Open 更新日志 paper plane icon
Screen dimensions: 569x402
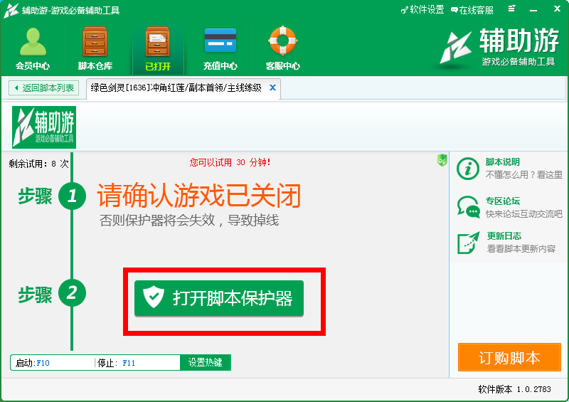(469, 243)
